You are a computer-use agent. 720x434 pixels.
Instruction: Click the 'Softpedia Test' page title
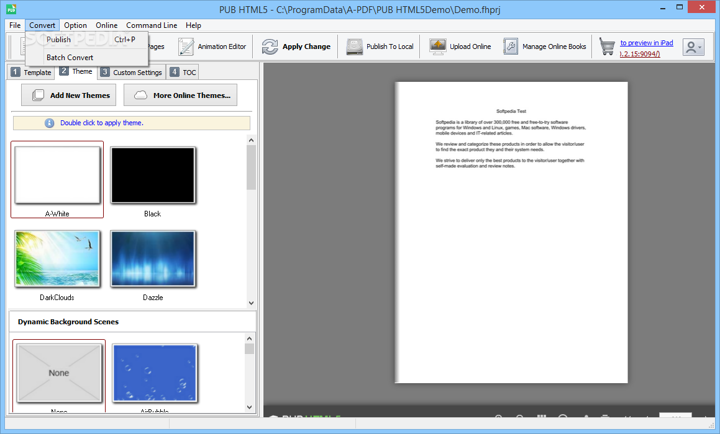511,112
